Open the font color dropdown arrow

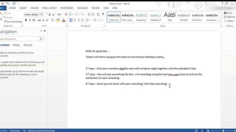point(66,20)
